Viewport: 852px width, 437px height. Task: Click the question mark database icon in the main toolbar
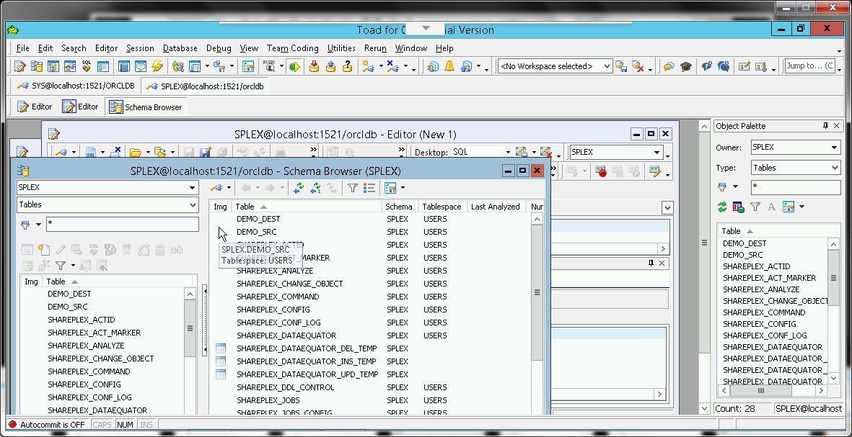(x=348, y=66)
